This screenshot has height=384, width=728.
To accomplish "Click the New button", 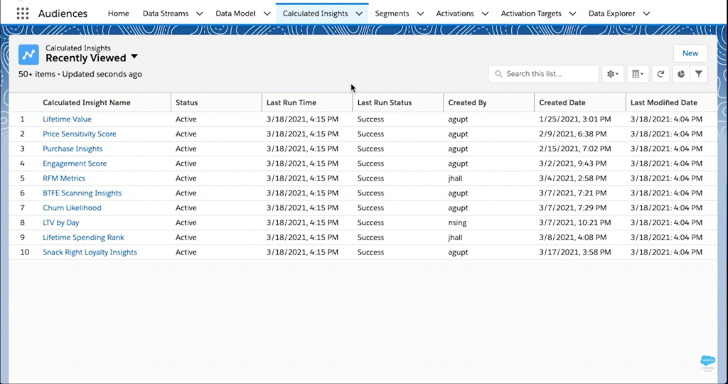I will 690,53.
